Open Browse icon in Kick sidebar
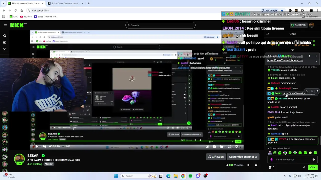 pyautogui.click(x=5, y=42)
